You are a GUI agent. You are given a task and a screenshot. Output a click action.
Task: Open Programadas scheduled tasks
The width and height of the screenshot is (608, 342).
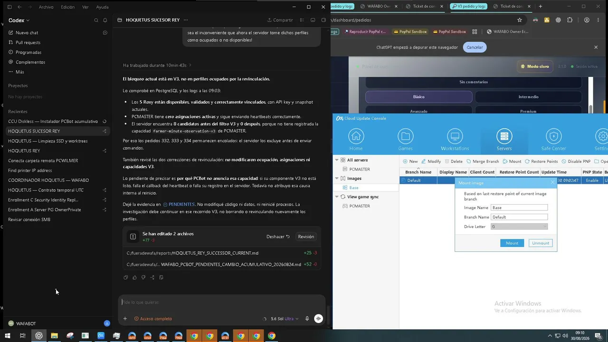coord(28,52)
